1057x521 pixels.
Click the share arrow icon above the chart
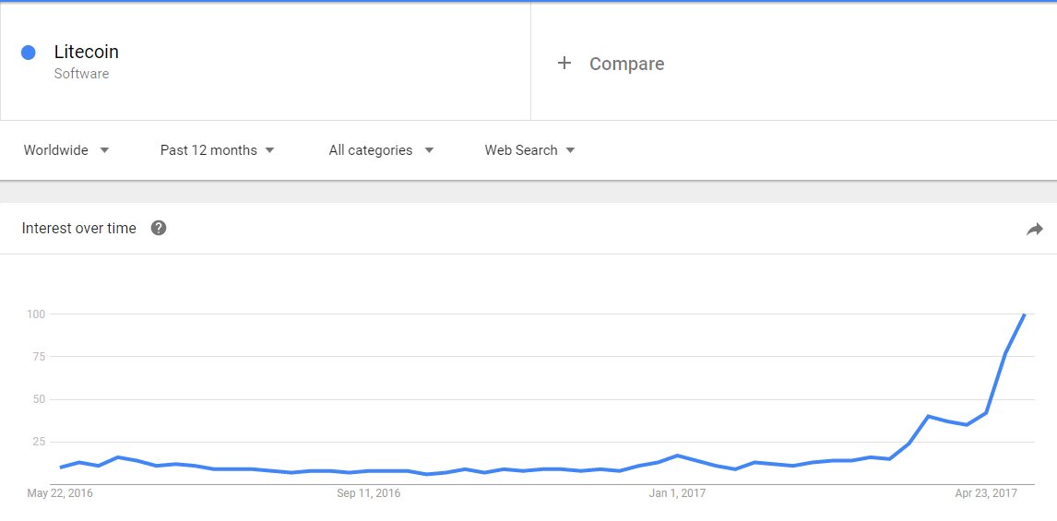(x=1034, y=230)
